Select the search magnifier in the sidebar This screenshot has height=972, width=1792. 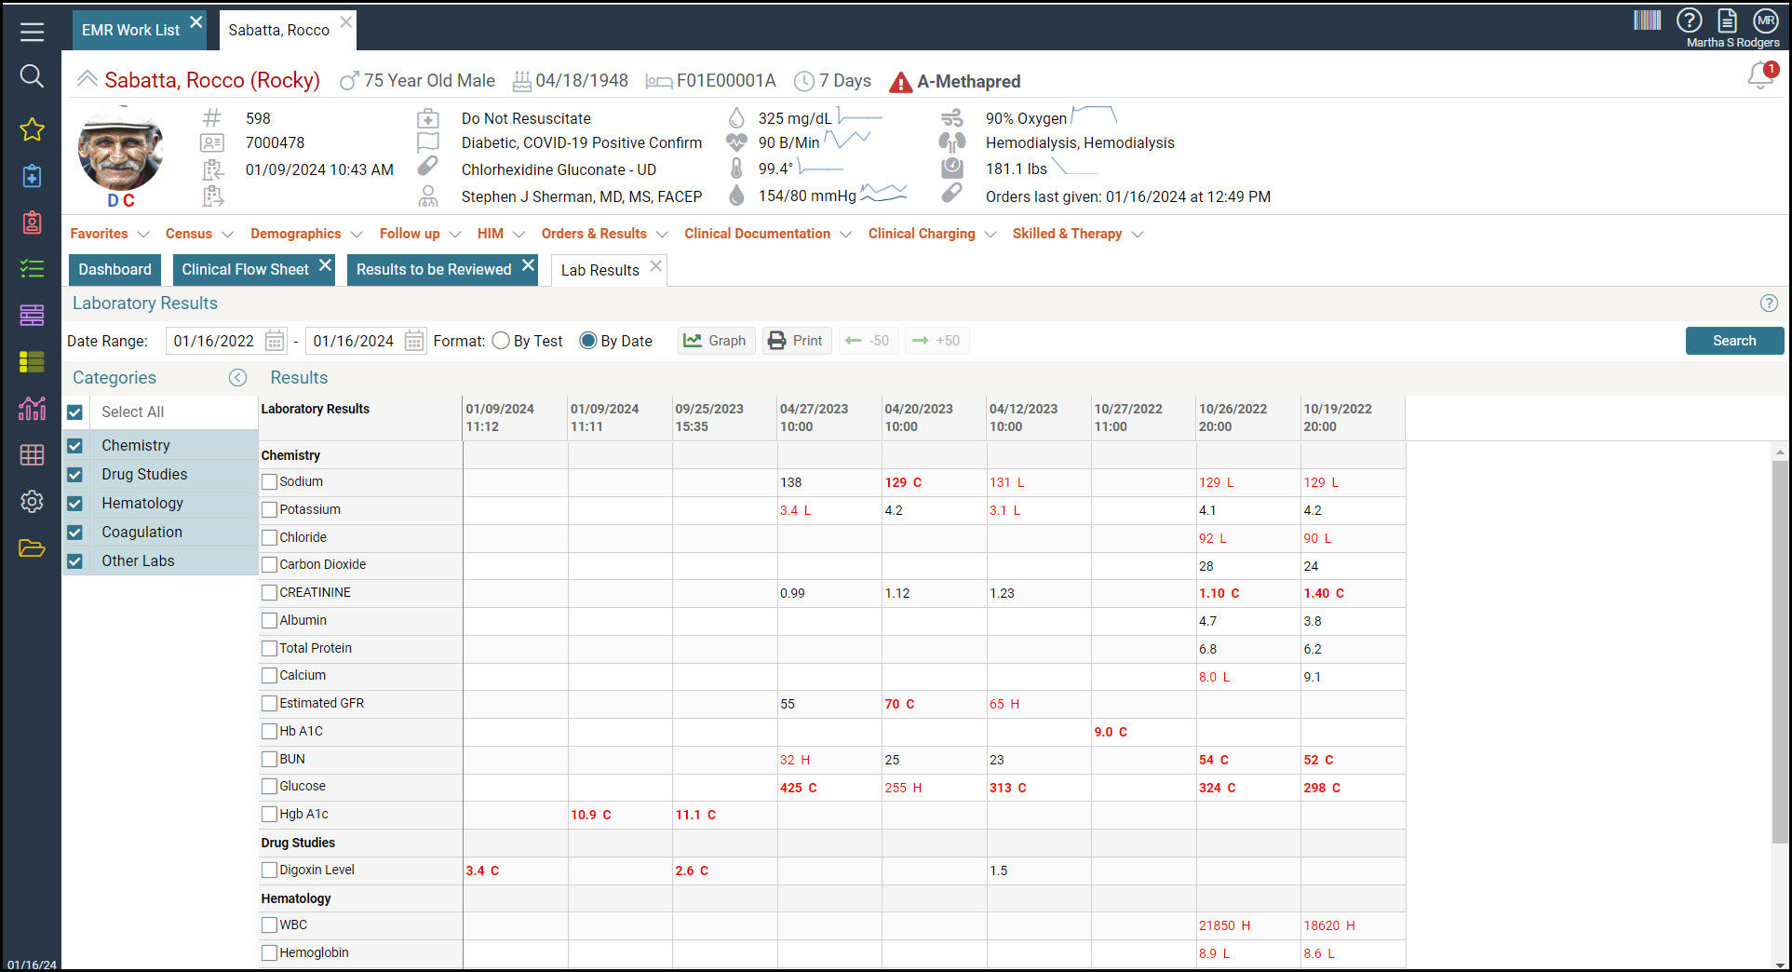[x=32, y=76]
